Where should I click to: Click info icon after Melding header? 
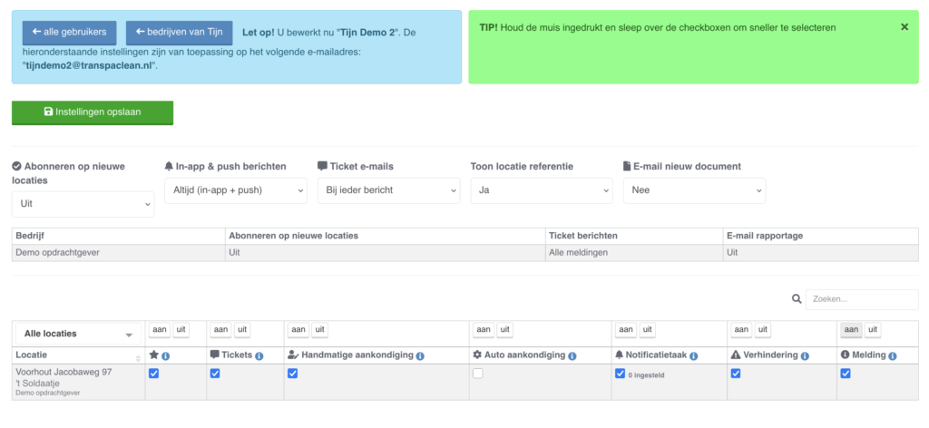893,355
